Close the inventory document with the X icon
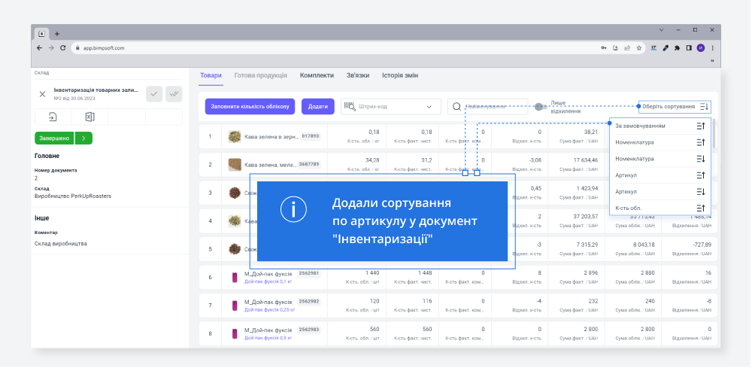 click(42, 94)
